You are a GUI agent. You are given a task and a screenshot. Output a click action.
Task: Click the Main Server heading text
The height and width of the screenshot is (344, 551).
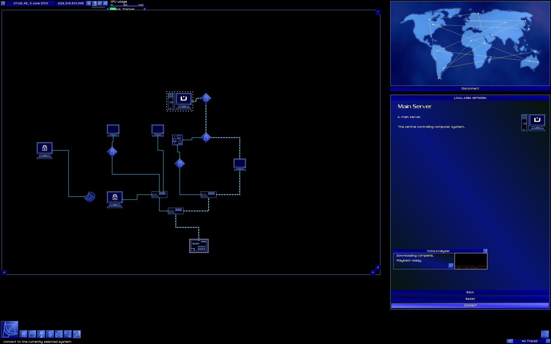(415, 106)
